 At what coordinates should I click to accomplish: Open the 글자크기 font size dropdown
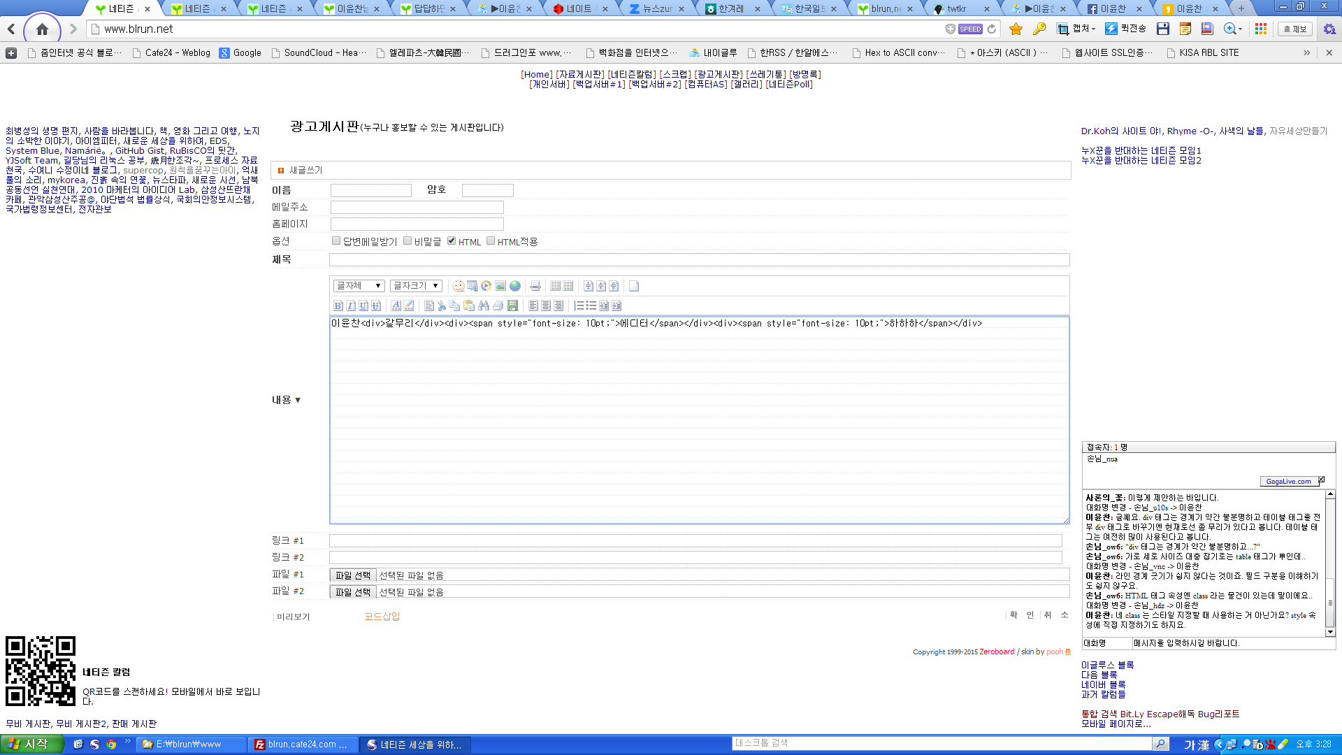point(416,285)
